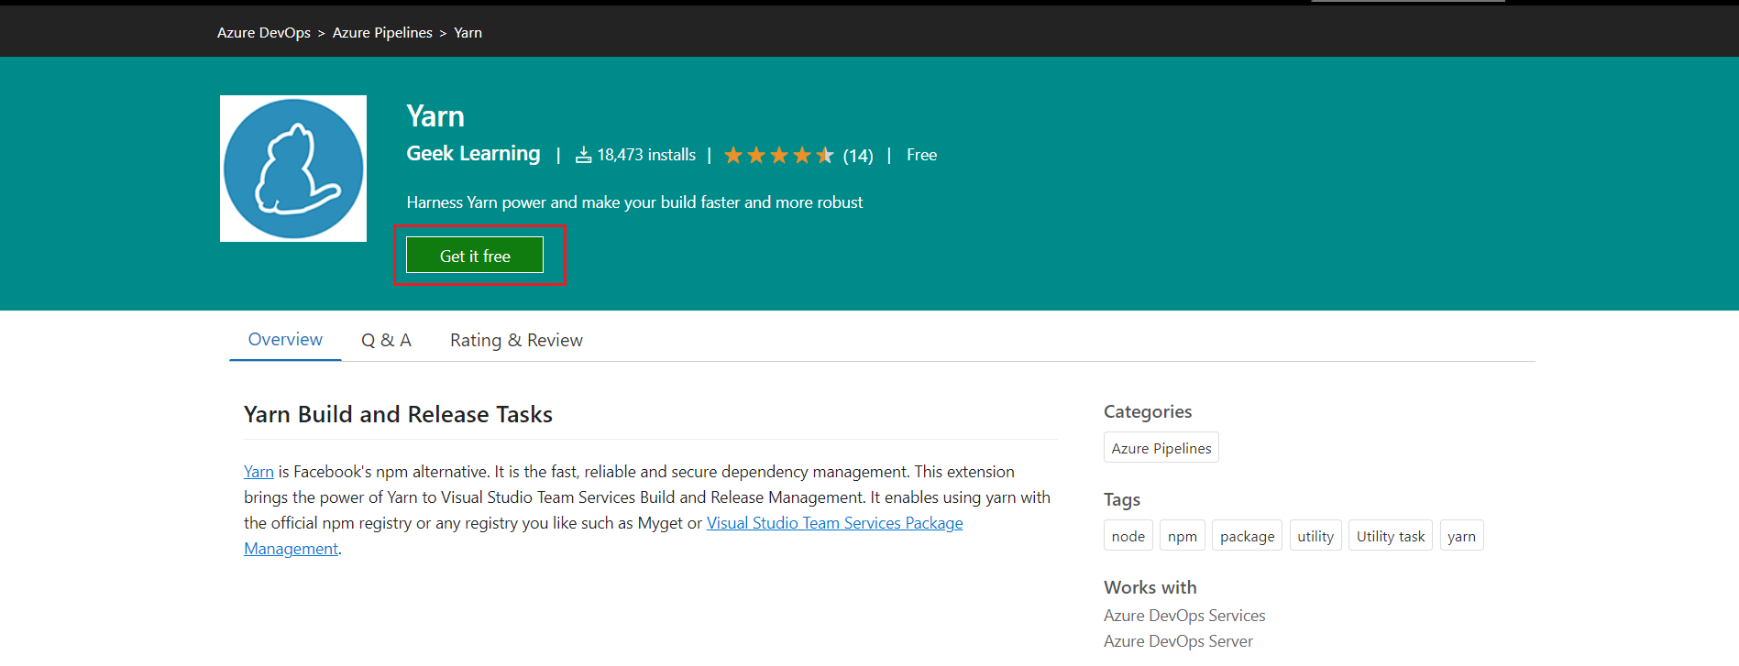The image size is (1739, 666).
Task: Click the Azure DevOps Services text
Action: click(1184, 616)
